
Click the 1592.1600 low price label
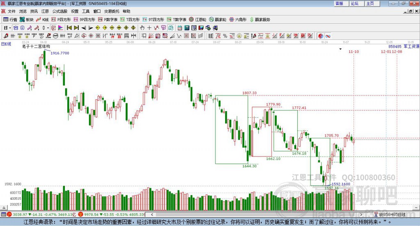click(341, 184)
